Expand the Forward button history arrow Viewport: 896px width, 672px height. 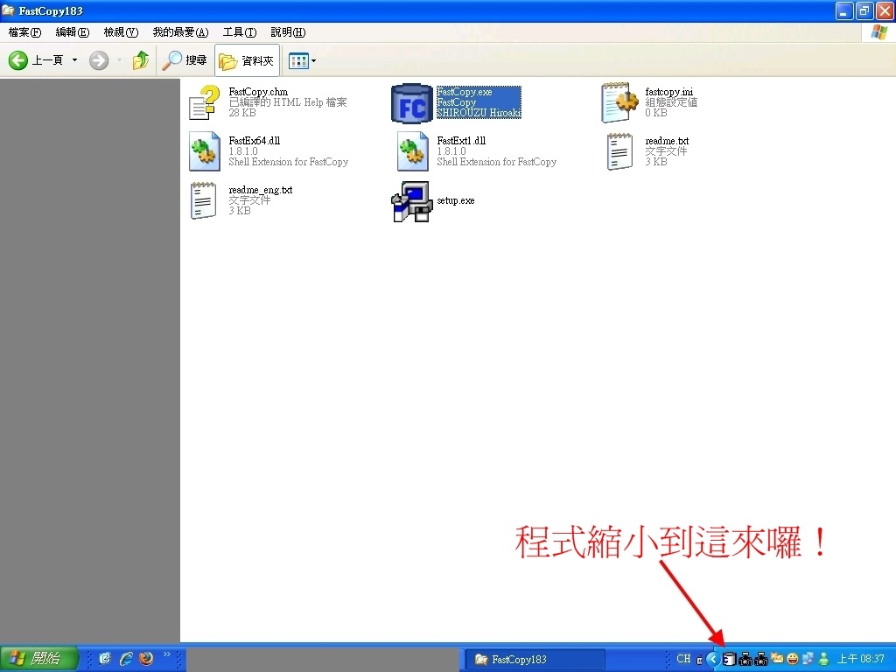pos(119,60)
